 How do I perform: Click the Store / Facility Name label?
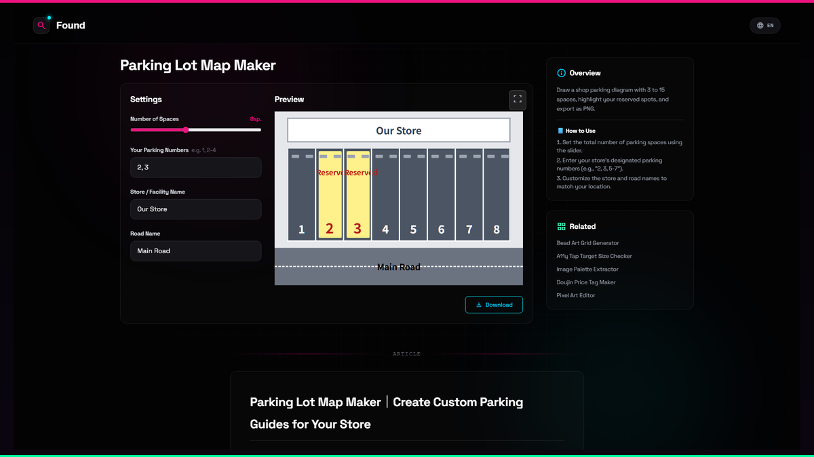coord(157,192)
